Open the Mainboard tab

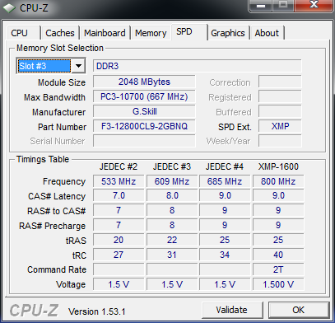coord(105,33)
